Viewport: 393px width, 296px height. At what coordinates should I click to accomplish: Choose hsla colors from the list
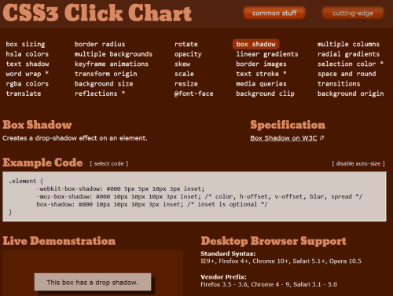28,54
